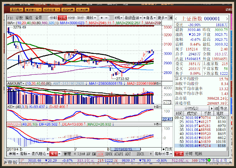236x168 pixels.
Task: Click the diamond 日线 period indicator
Action: 167,150
